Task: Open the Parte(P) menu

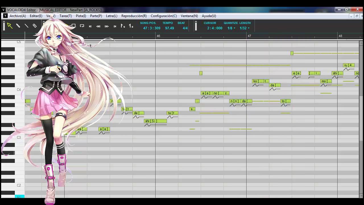Action: [96, 16]
